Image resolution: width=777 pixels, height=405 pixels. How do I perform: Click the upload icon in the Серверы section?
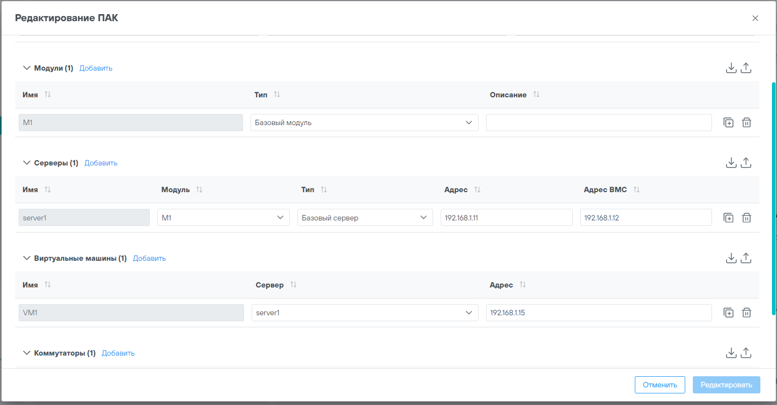pyautogui.click(x=746, y=163)
